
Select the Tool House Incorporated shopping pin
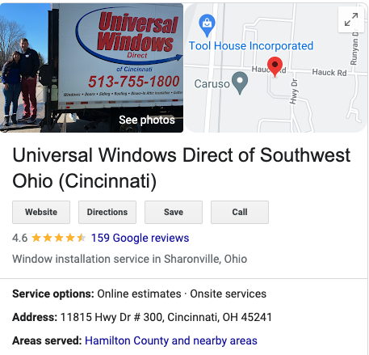click(207, 25)
